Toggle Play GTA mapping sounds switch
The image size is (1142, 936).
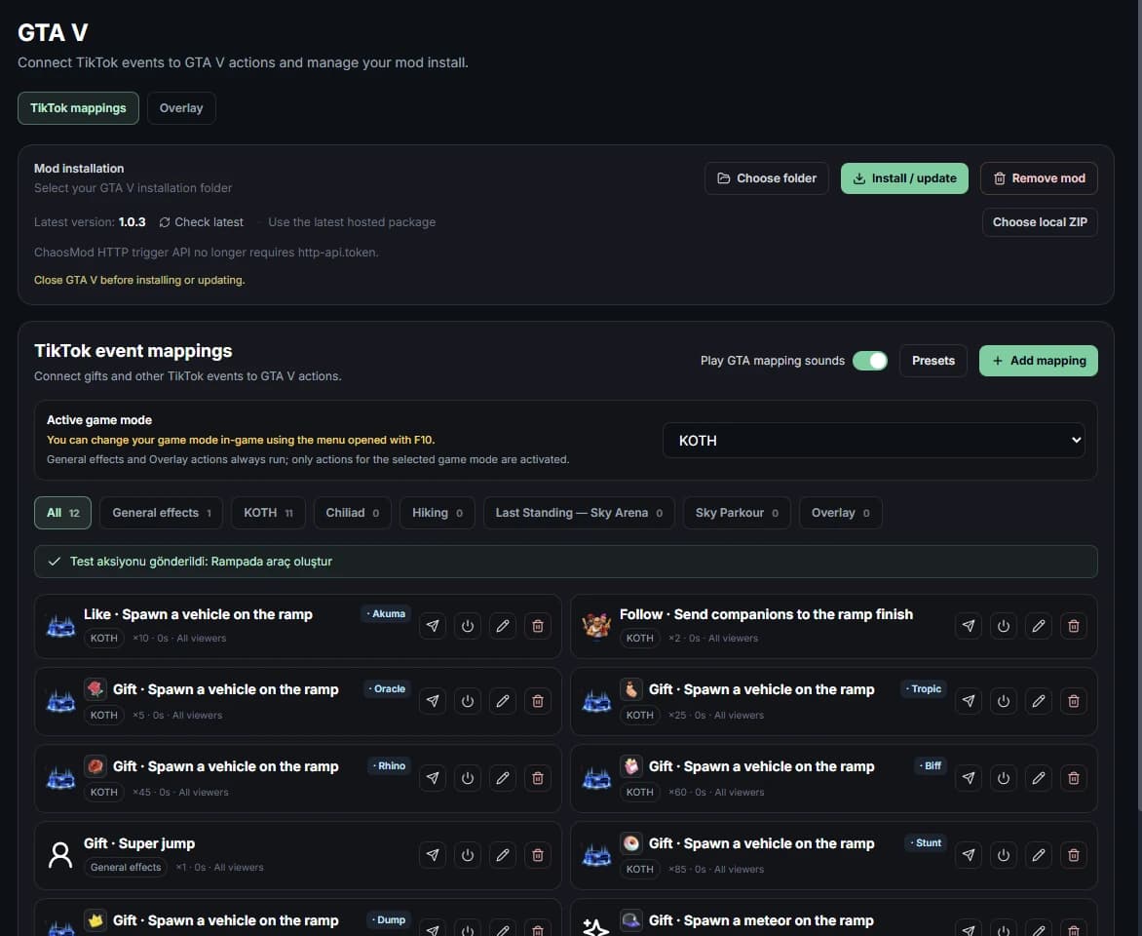pyautogui.click(x=870, y=361)
